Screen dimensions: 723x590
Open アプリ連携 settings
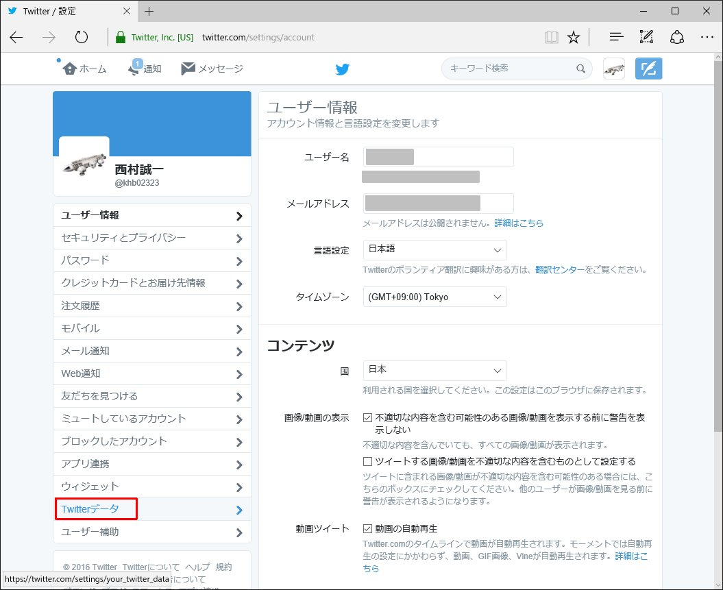click(152, 464)
